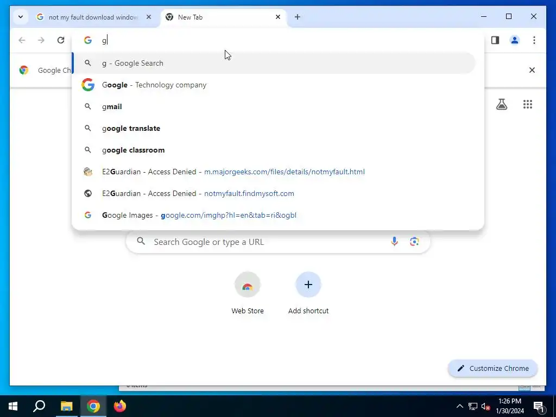Screen dimensions: 556x417
Task: Open the Chrome profile avatar
Action: coord(515,40)
